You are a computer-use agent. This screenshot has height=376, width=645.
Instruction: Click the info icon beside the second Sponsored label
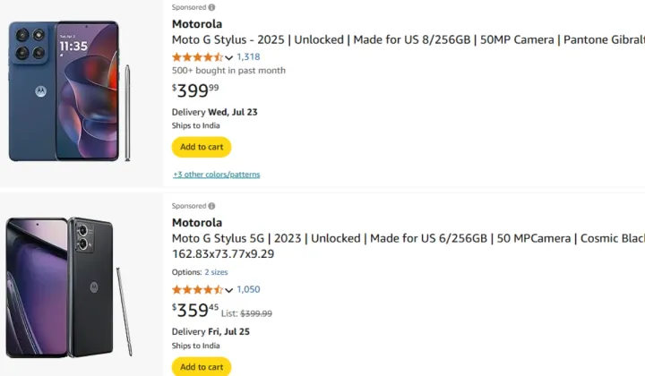pyautogui.click(x=211, y=206)
